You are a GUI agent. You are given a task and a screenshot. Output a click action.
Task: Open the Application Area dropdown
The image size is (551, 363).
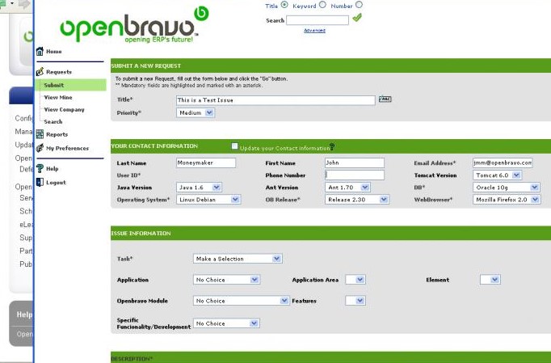[355, 280]
